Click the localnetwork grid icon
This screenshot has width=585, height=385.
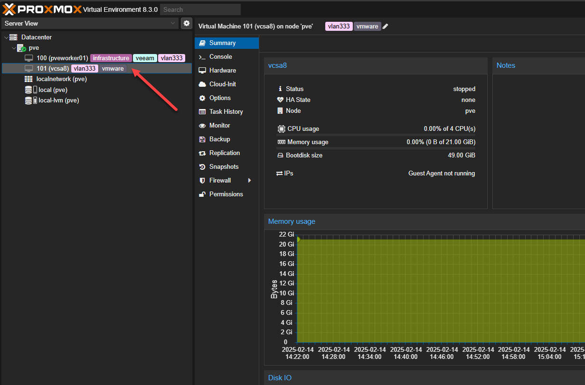pyautogui.click(x=29, y=79)
